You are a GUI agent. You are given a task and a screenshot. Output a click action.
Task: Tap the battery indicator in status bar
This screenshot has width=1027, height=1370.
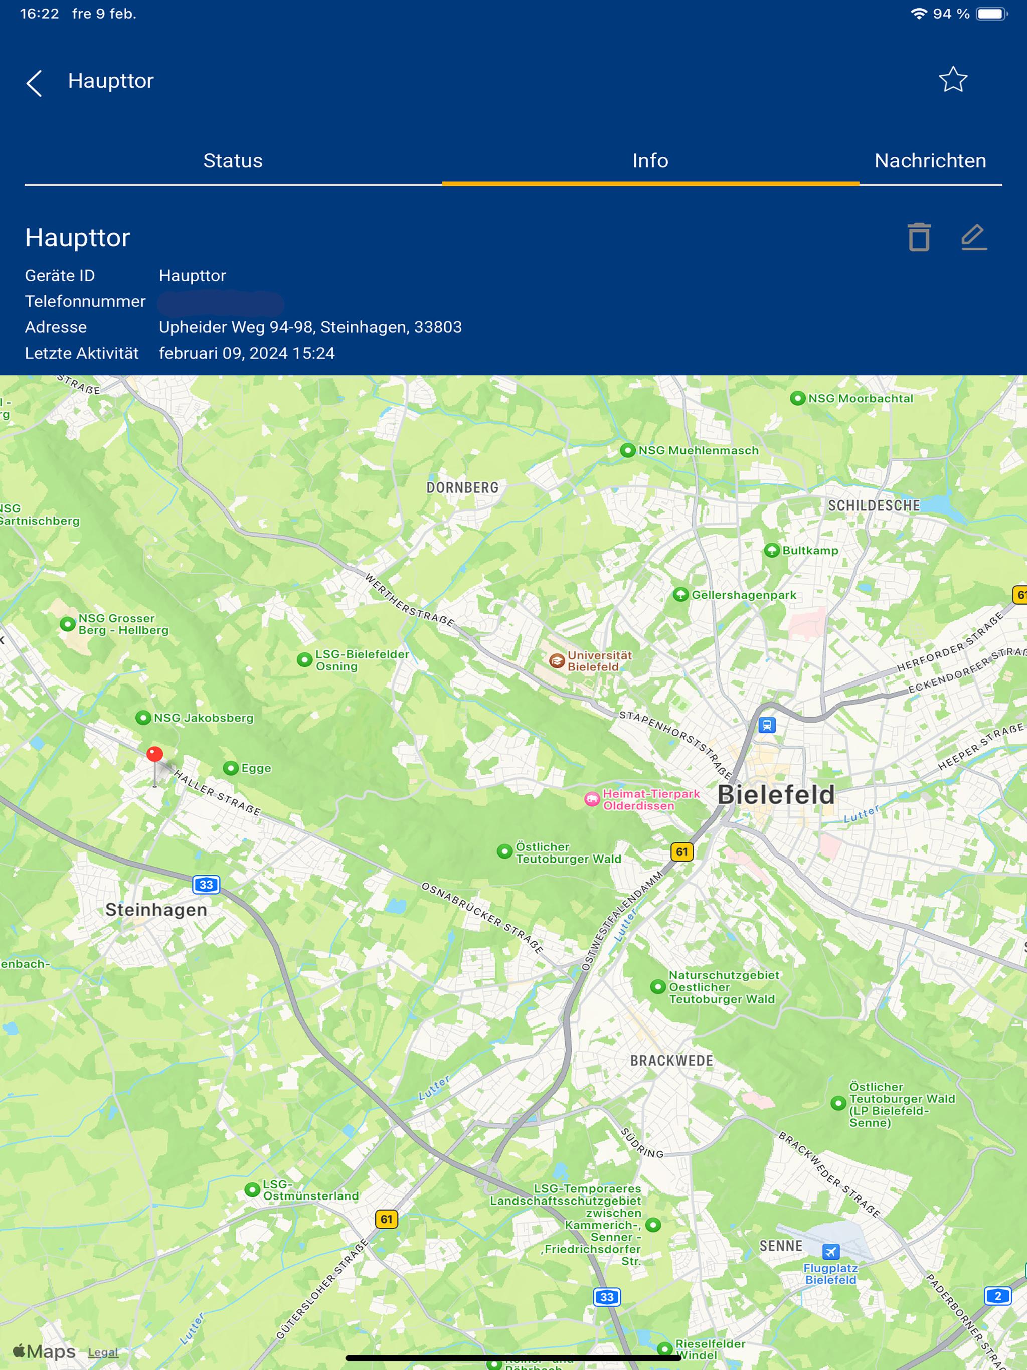tap(991, 14)
